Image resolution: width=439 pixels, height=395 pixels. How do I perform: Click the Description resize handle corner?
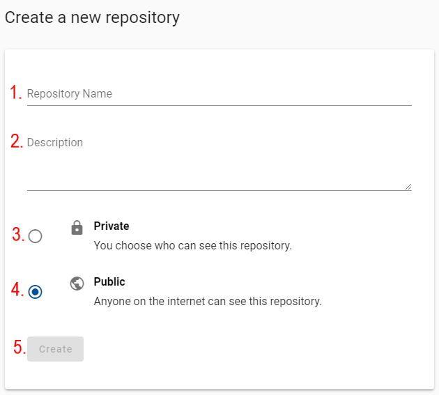408,187
